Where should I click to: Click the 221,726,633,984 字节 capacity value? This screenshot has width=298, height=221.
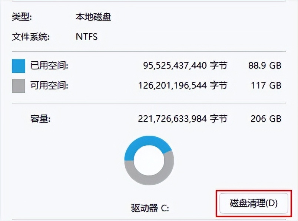(x=182, y=119)
